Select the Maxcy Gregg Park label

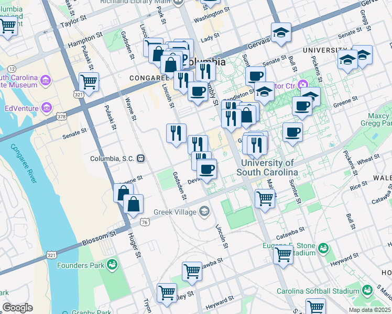(x=376, y=119)
